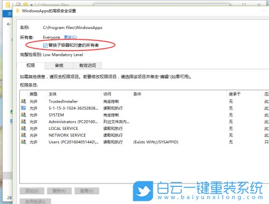Screen dimensions: 269x204
Task: Click the 启用继承(I) button
Action: coord(36,201)
